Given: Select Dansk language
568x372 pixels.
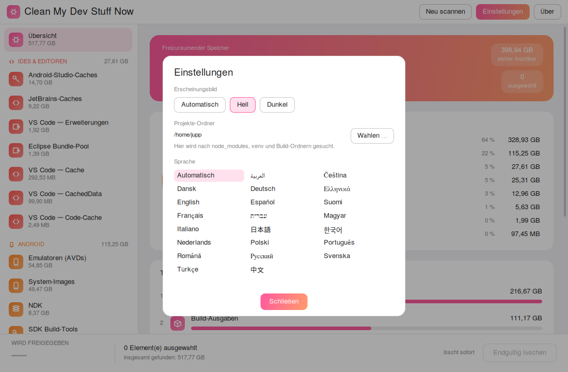Looking at the screenshot, I should 209,189.
